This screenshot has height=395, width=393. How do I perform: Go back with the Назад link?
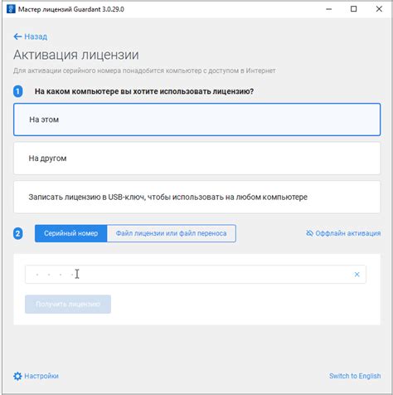pyautogui.click(x=36, y=37)
